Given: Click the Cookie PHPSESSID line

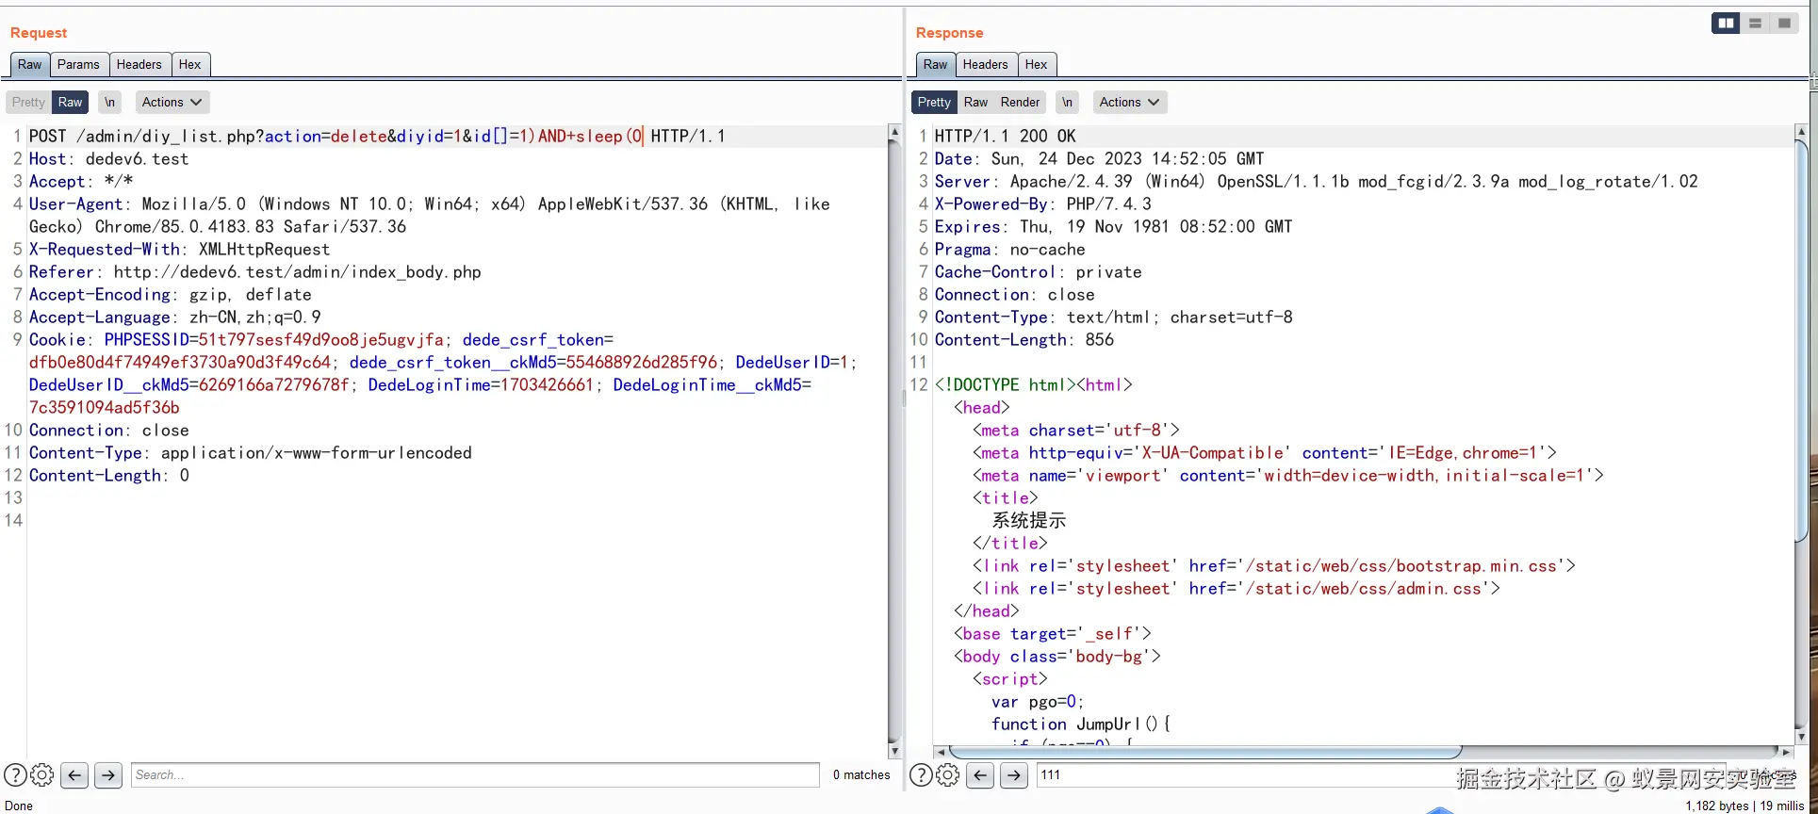Looking at the screenshot, I should pyautogui.click(x=320, y=340).
